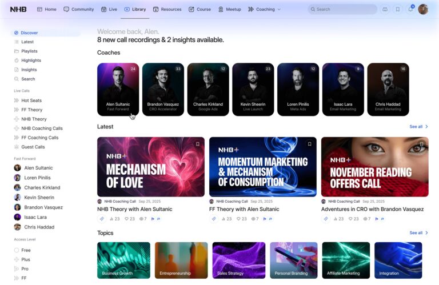The height and width of the screenshot is (285, 439).
Task: Open Insights in the sidebar
Action: [x=26, y=70]
